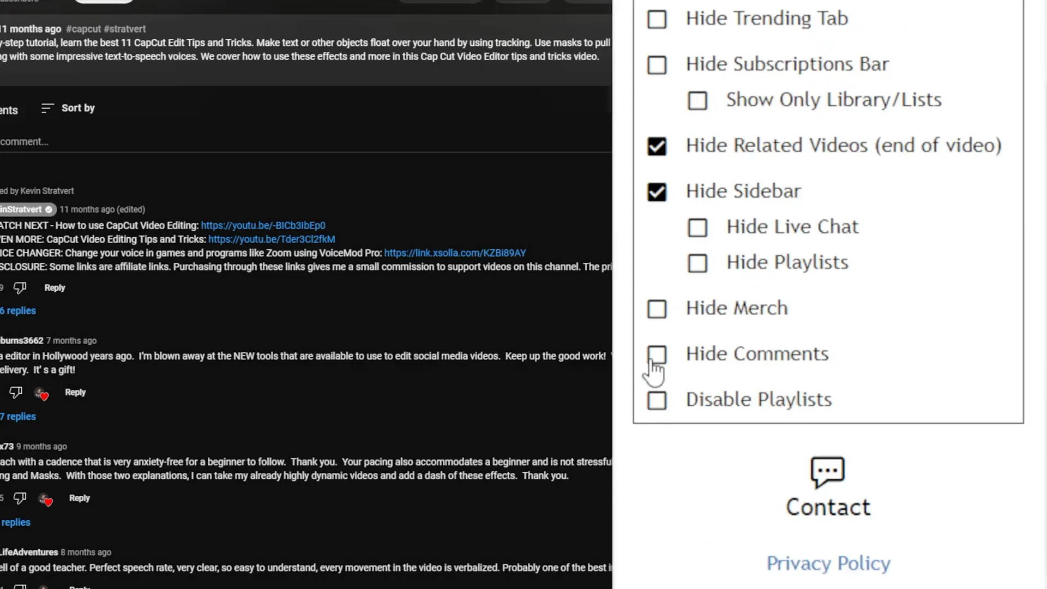The image size is (1047, 589).
Task: Click the verified badge next to KevinStratvert
Action: point(48,209)
